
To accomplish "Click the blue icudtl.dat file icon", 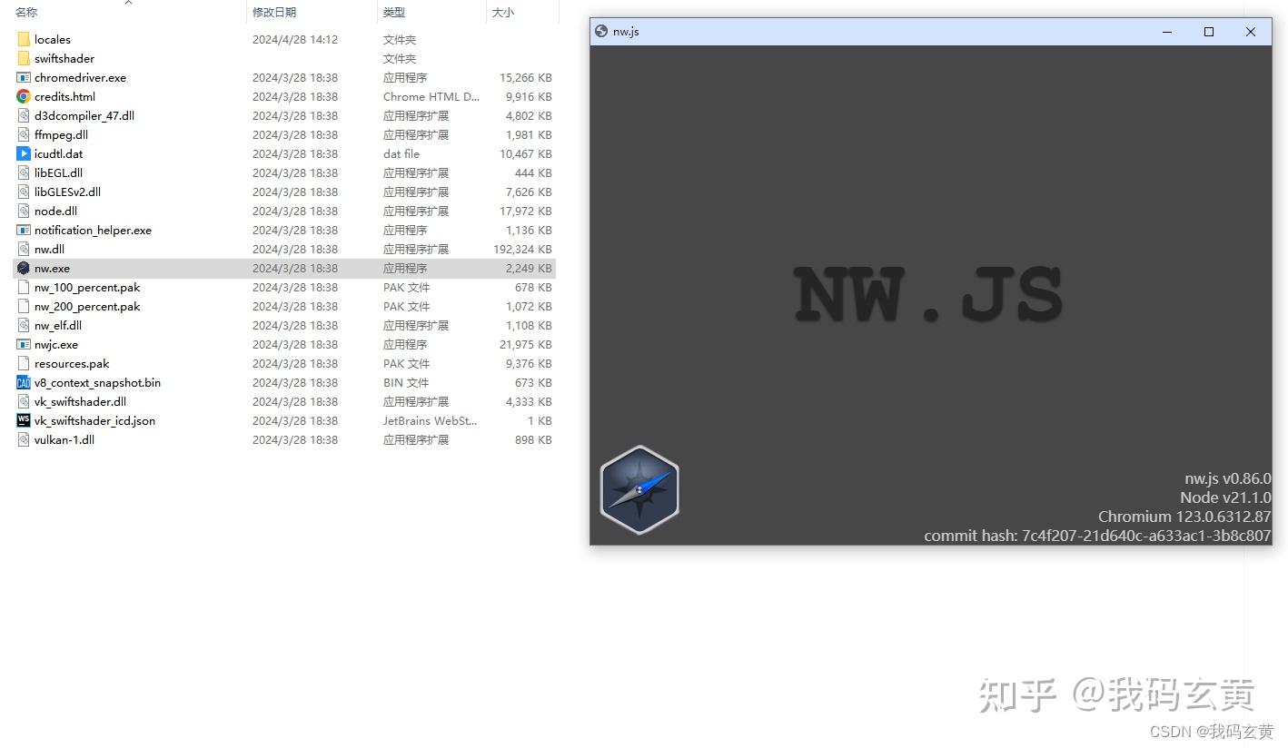I will 23,153.
